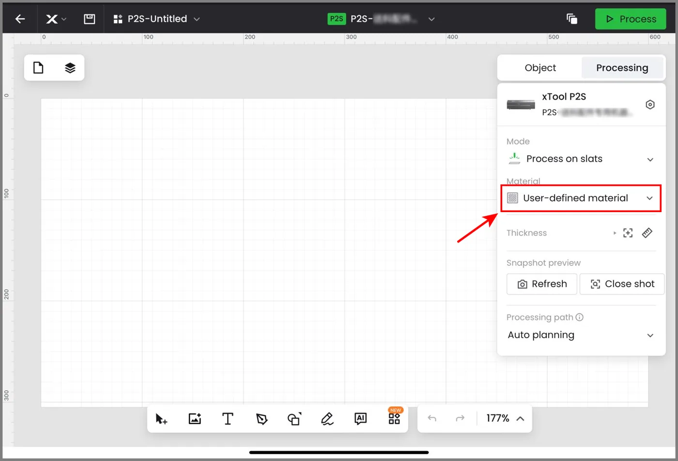Click the thickness ruler measure icon
Image resolution: width=678 pixels, height=461 pixels.
click(647, 233)
